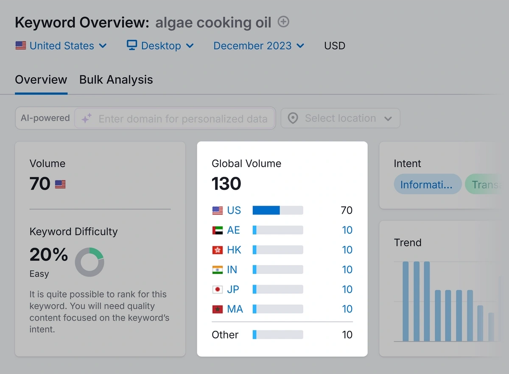Click the Intent card heading
The width and height of the screenshot is (509, 374).
click(407, 164)
